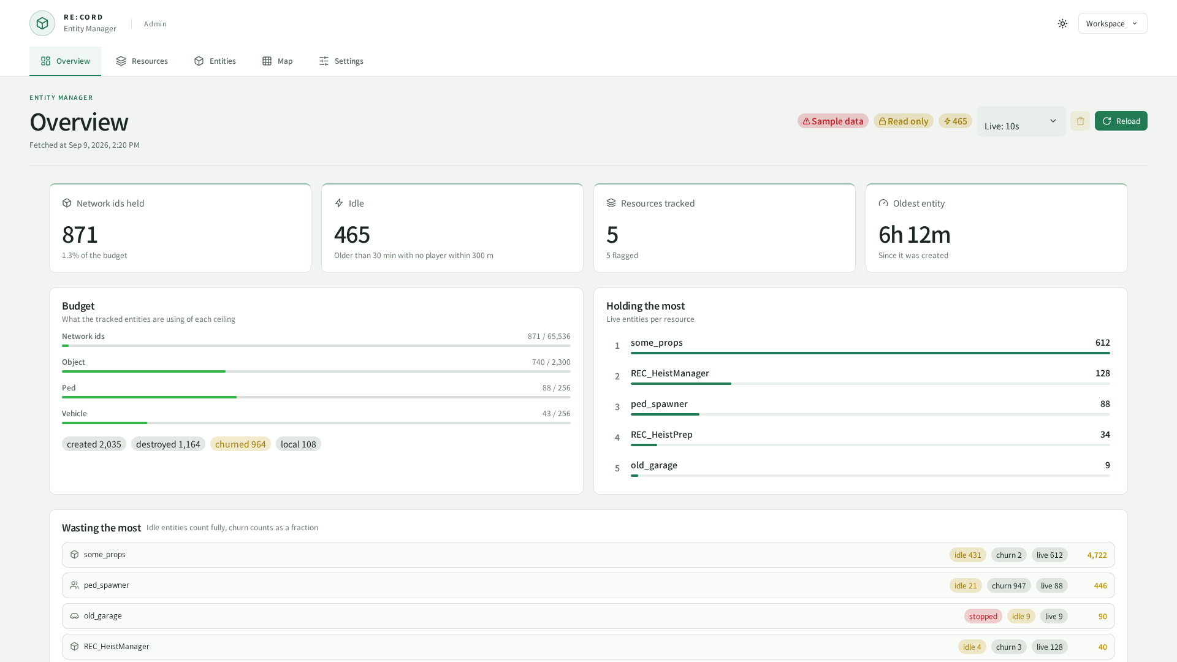The image size is (1177, 662).
Task: Click the Admin label in header
Action: [155, 24]
